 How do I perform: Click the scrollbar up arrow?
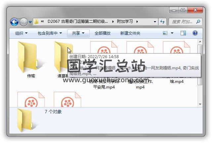click(200, 42)
